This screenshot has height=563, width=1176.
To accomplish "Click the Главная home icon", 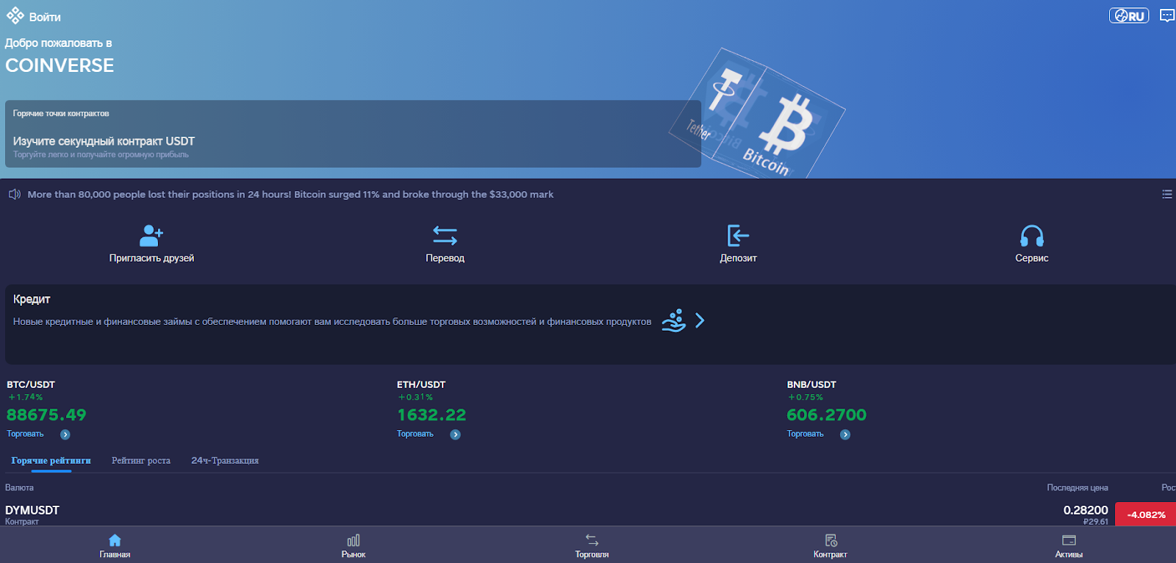I will [x=115, y=540].
